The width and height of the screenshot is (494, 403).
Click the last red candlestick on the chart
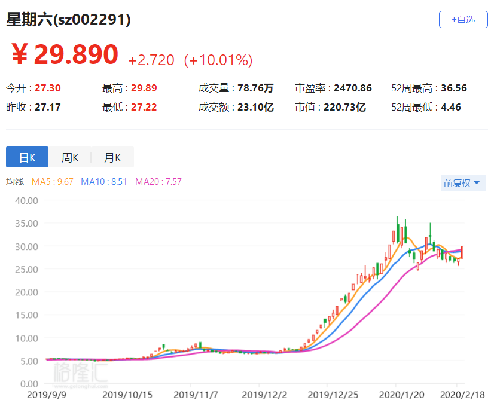pos(462,252)
